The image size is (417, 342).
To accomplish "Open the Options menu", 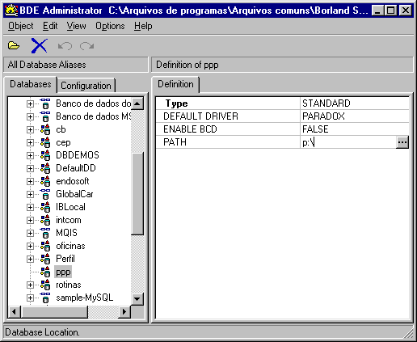I will 110,26.
